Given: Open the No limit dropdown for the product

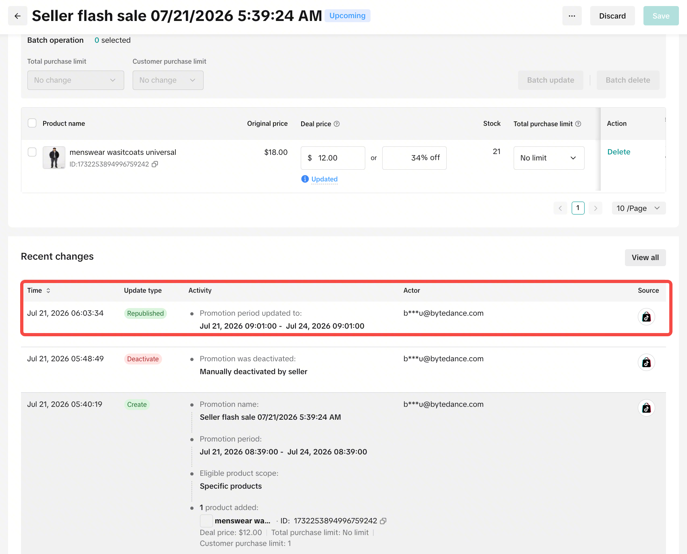Looking at the screenshot, I should 549,158.
